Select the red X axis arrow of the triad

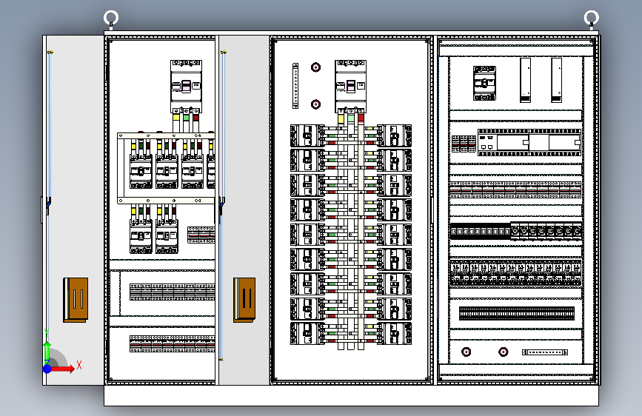click(x=63, y=369)
